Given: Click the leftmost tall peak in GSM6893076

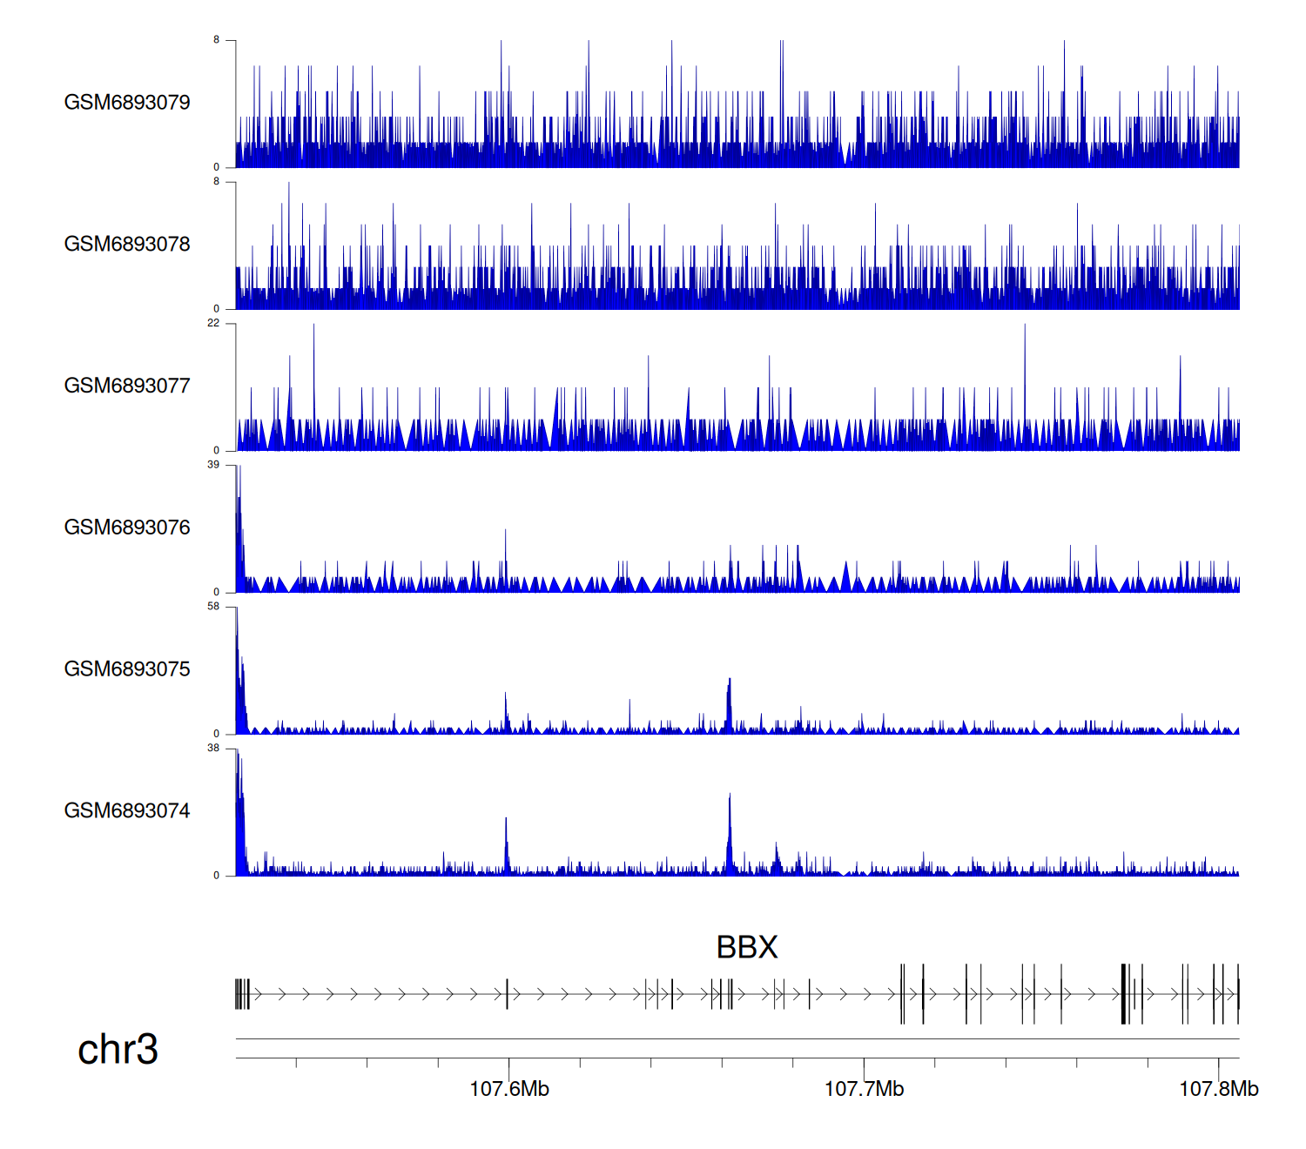Looking at the screenshot, I should pos(239,522).
